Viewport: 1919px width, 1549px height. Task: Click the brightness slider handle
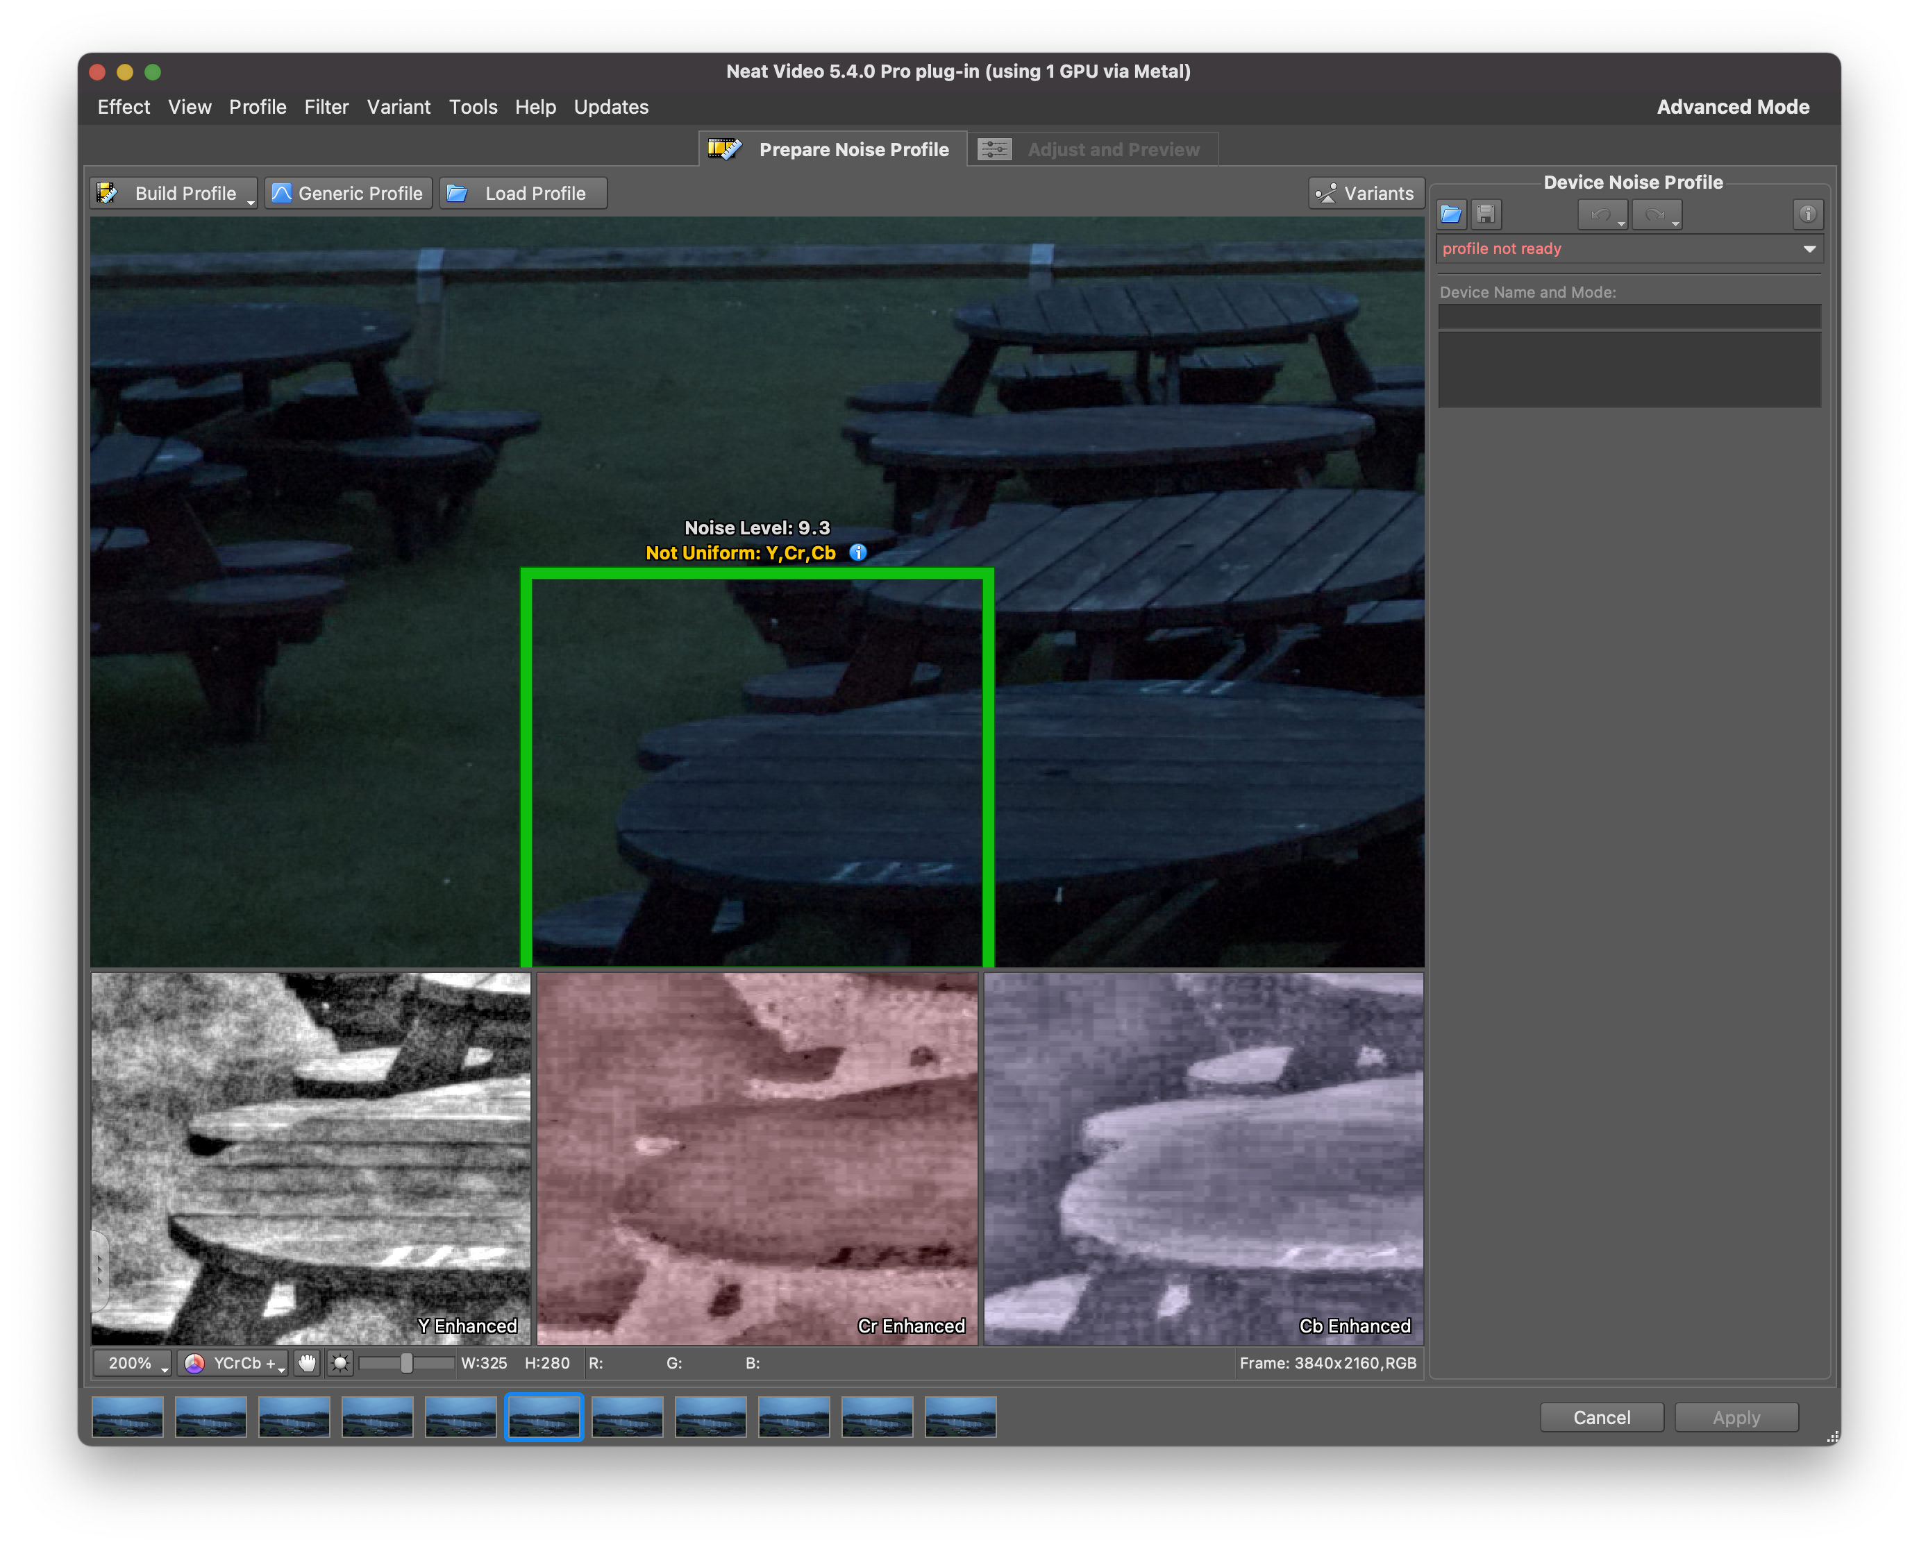[406, 1362]
